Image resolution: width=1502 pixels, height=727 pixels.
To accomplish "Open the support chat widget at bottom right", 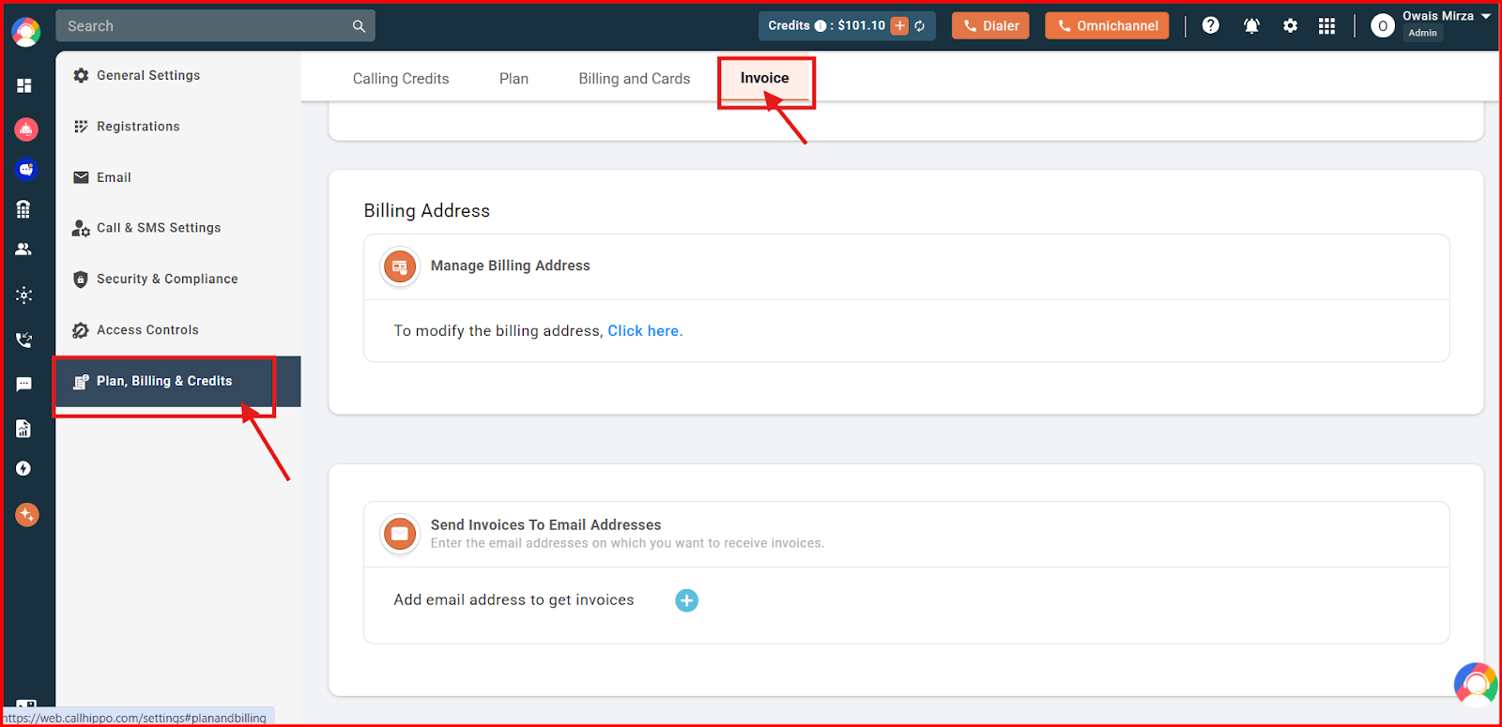I will (x=1476, y=684).
